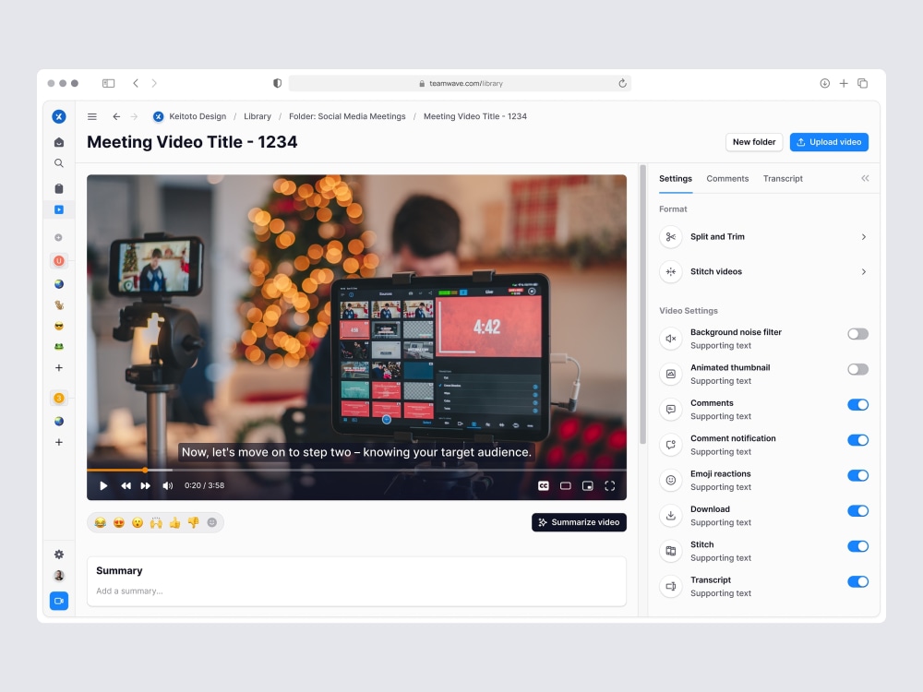Click the home icon in left sidebar

click(59, 142)
